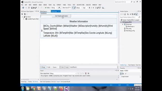This screenshot has height=91, width=162.
Task: Open File Explorer from the taskbar
Action: tap(28, 89)
